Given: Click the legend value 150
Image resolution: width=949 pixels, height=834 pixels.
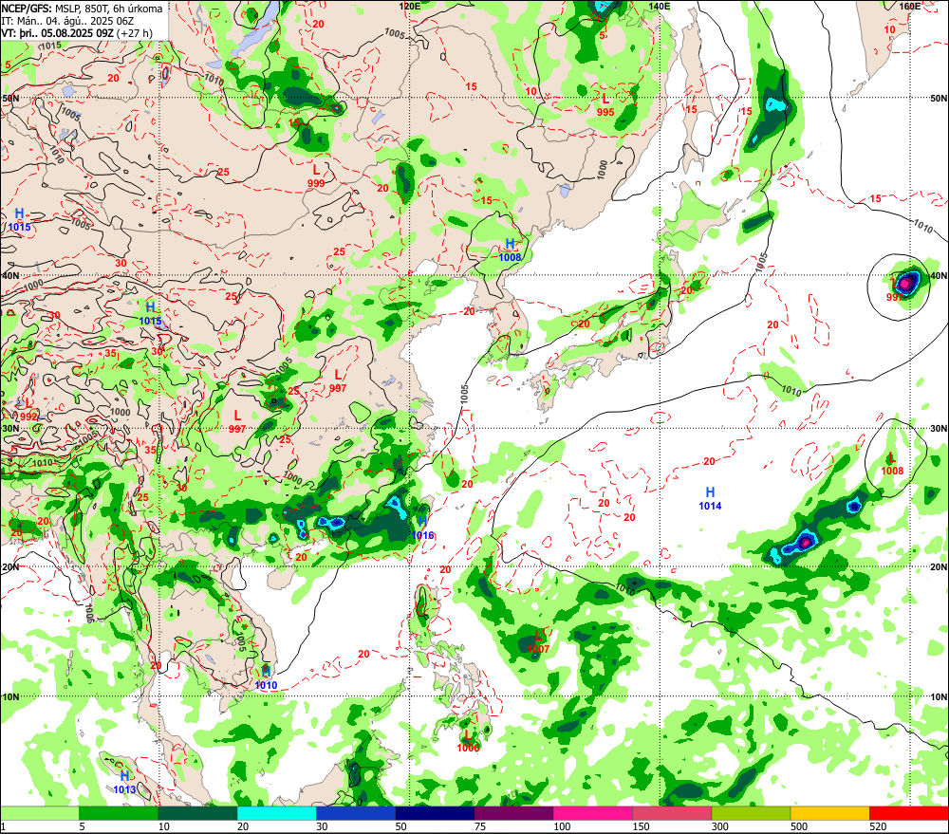Looking at the screenshot, I should [x=641, y=826].
